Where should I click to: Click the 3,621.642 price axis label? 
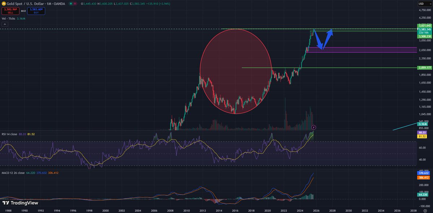click(424, 25)
